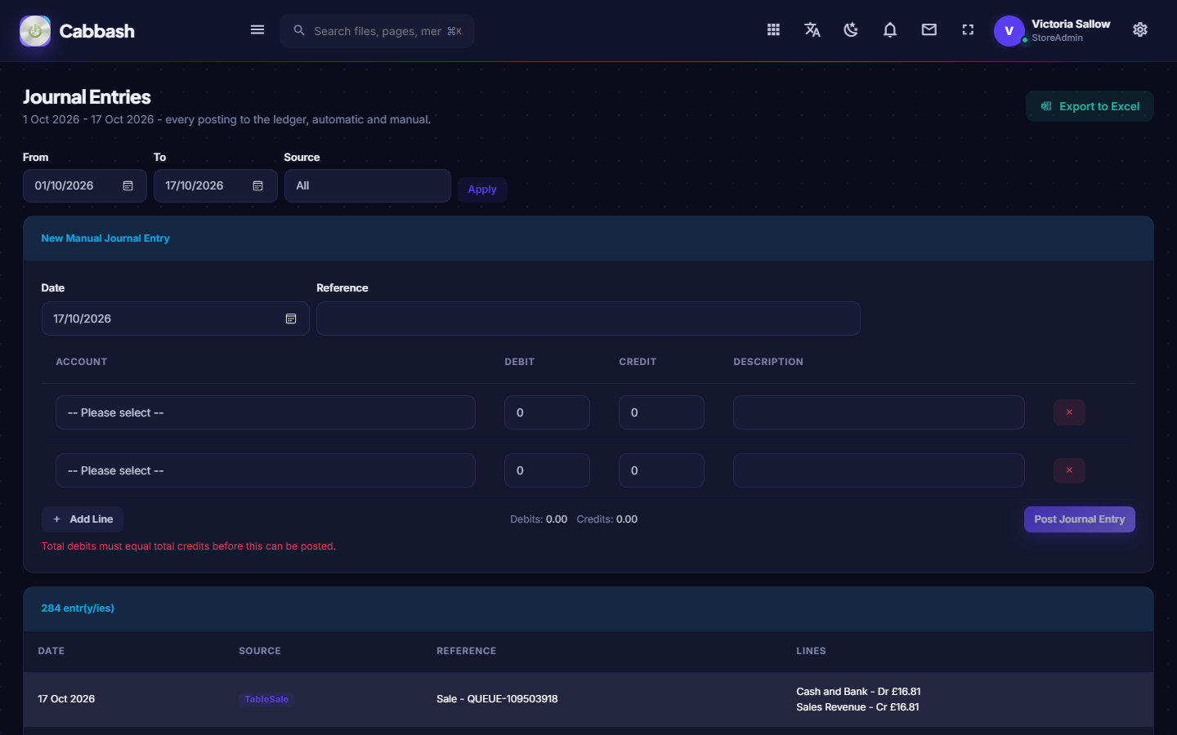
Task: Click the Reference input field
Action: [588, 318]
